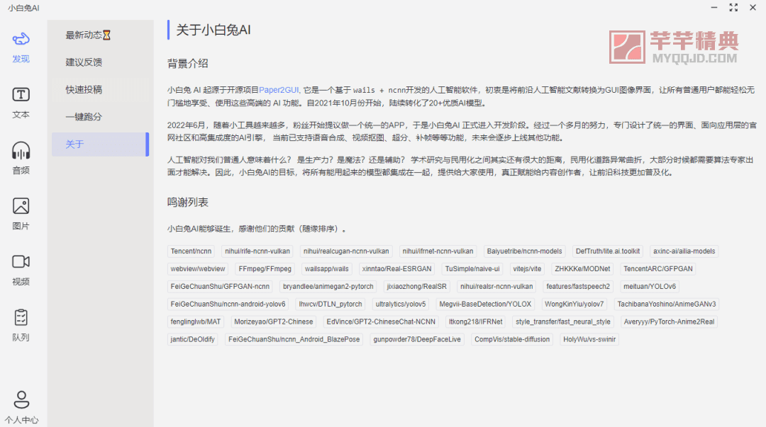This screenshot has height=427, width=766.
Task: Click the Averyyy/PyTorch-Anime2Real tag
Action: tap(670, 321)
